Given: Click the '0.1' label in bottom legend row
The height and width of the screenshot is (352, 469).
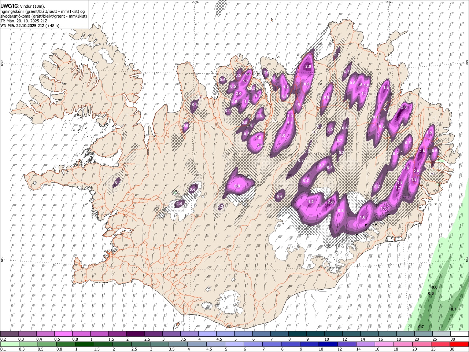Looking at the screenshot, I should pos(3,349).
